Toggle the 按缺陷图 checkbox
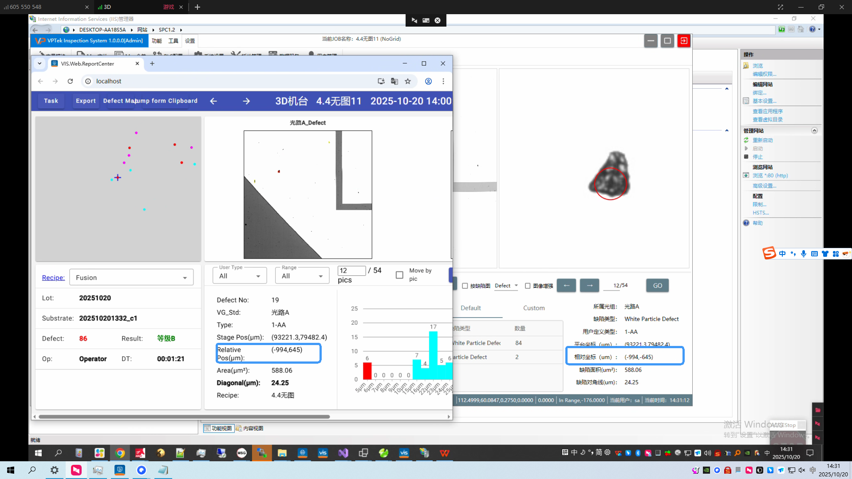The width and height of the screenshot is (852, 479). tap(465, 286)
